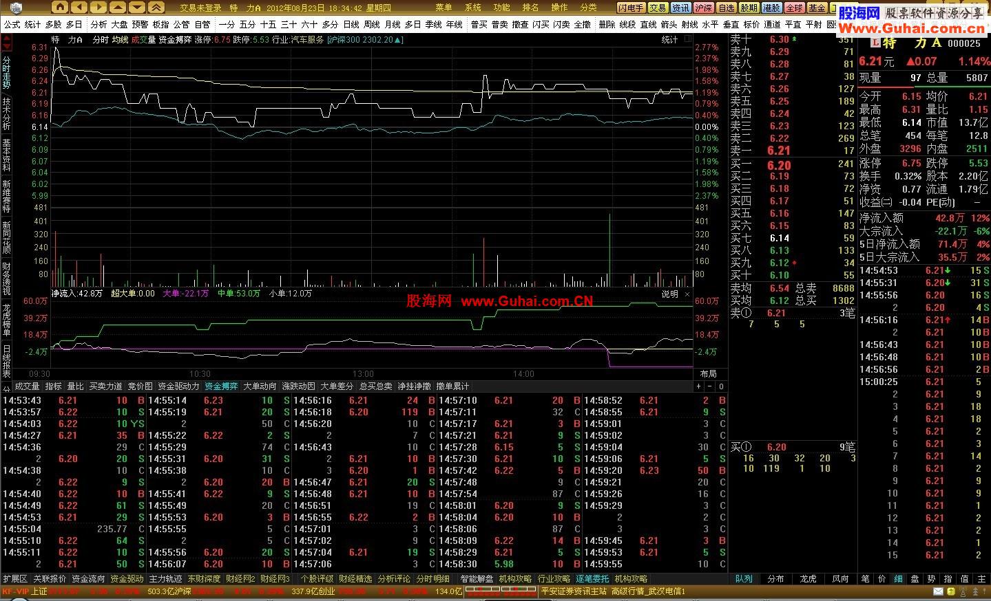Select the 预警 toolbar item

click(140, 24)
